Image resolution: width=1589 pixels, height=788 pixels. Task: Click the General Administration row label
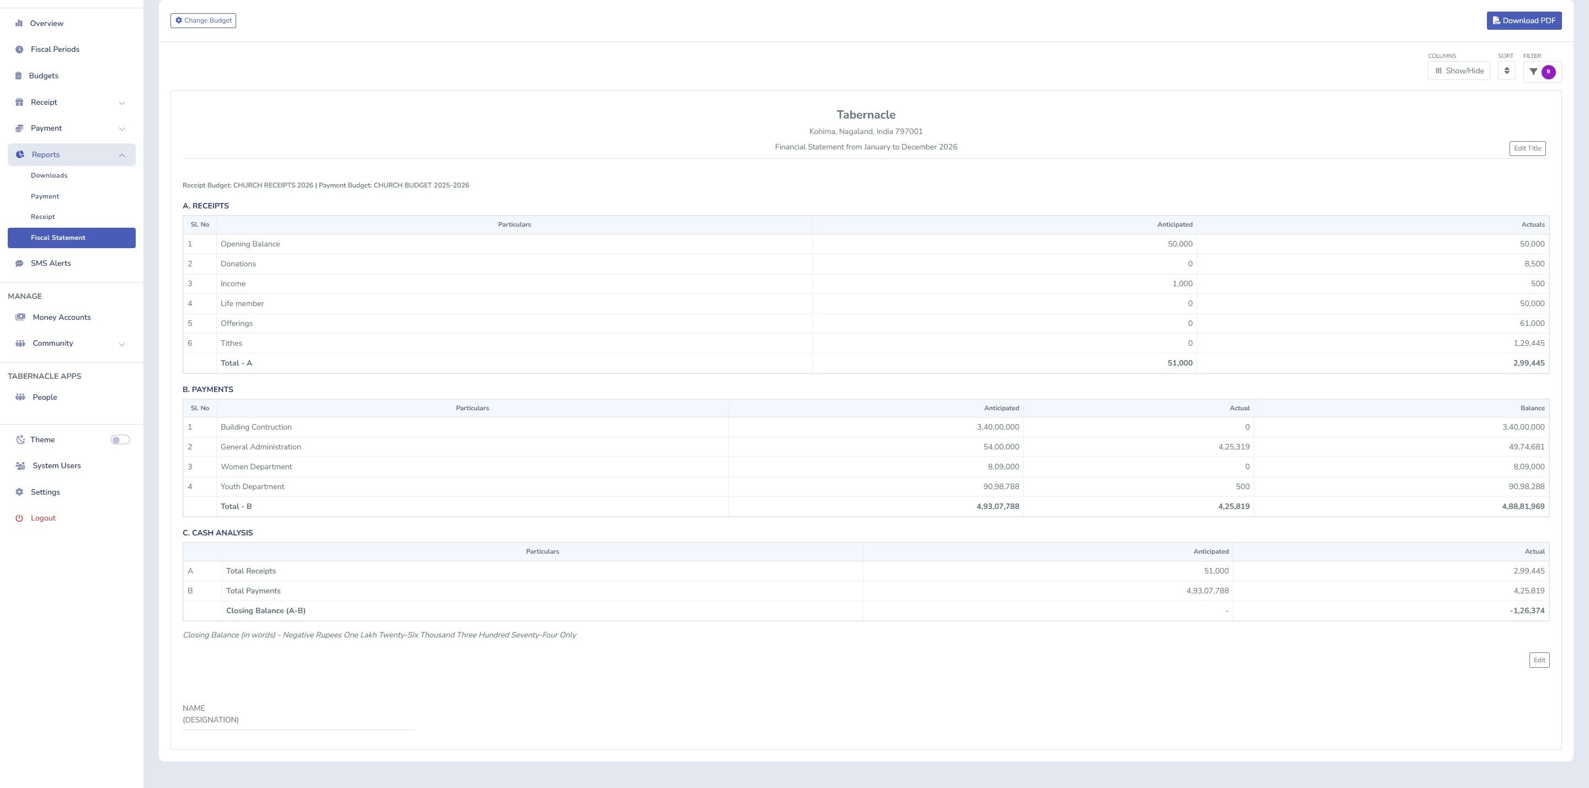coord(261,447)
